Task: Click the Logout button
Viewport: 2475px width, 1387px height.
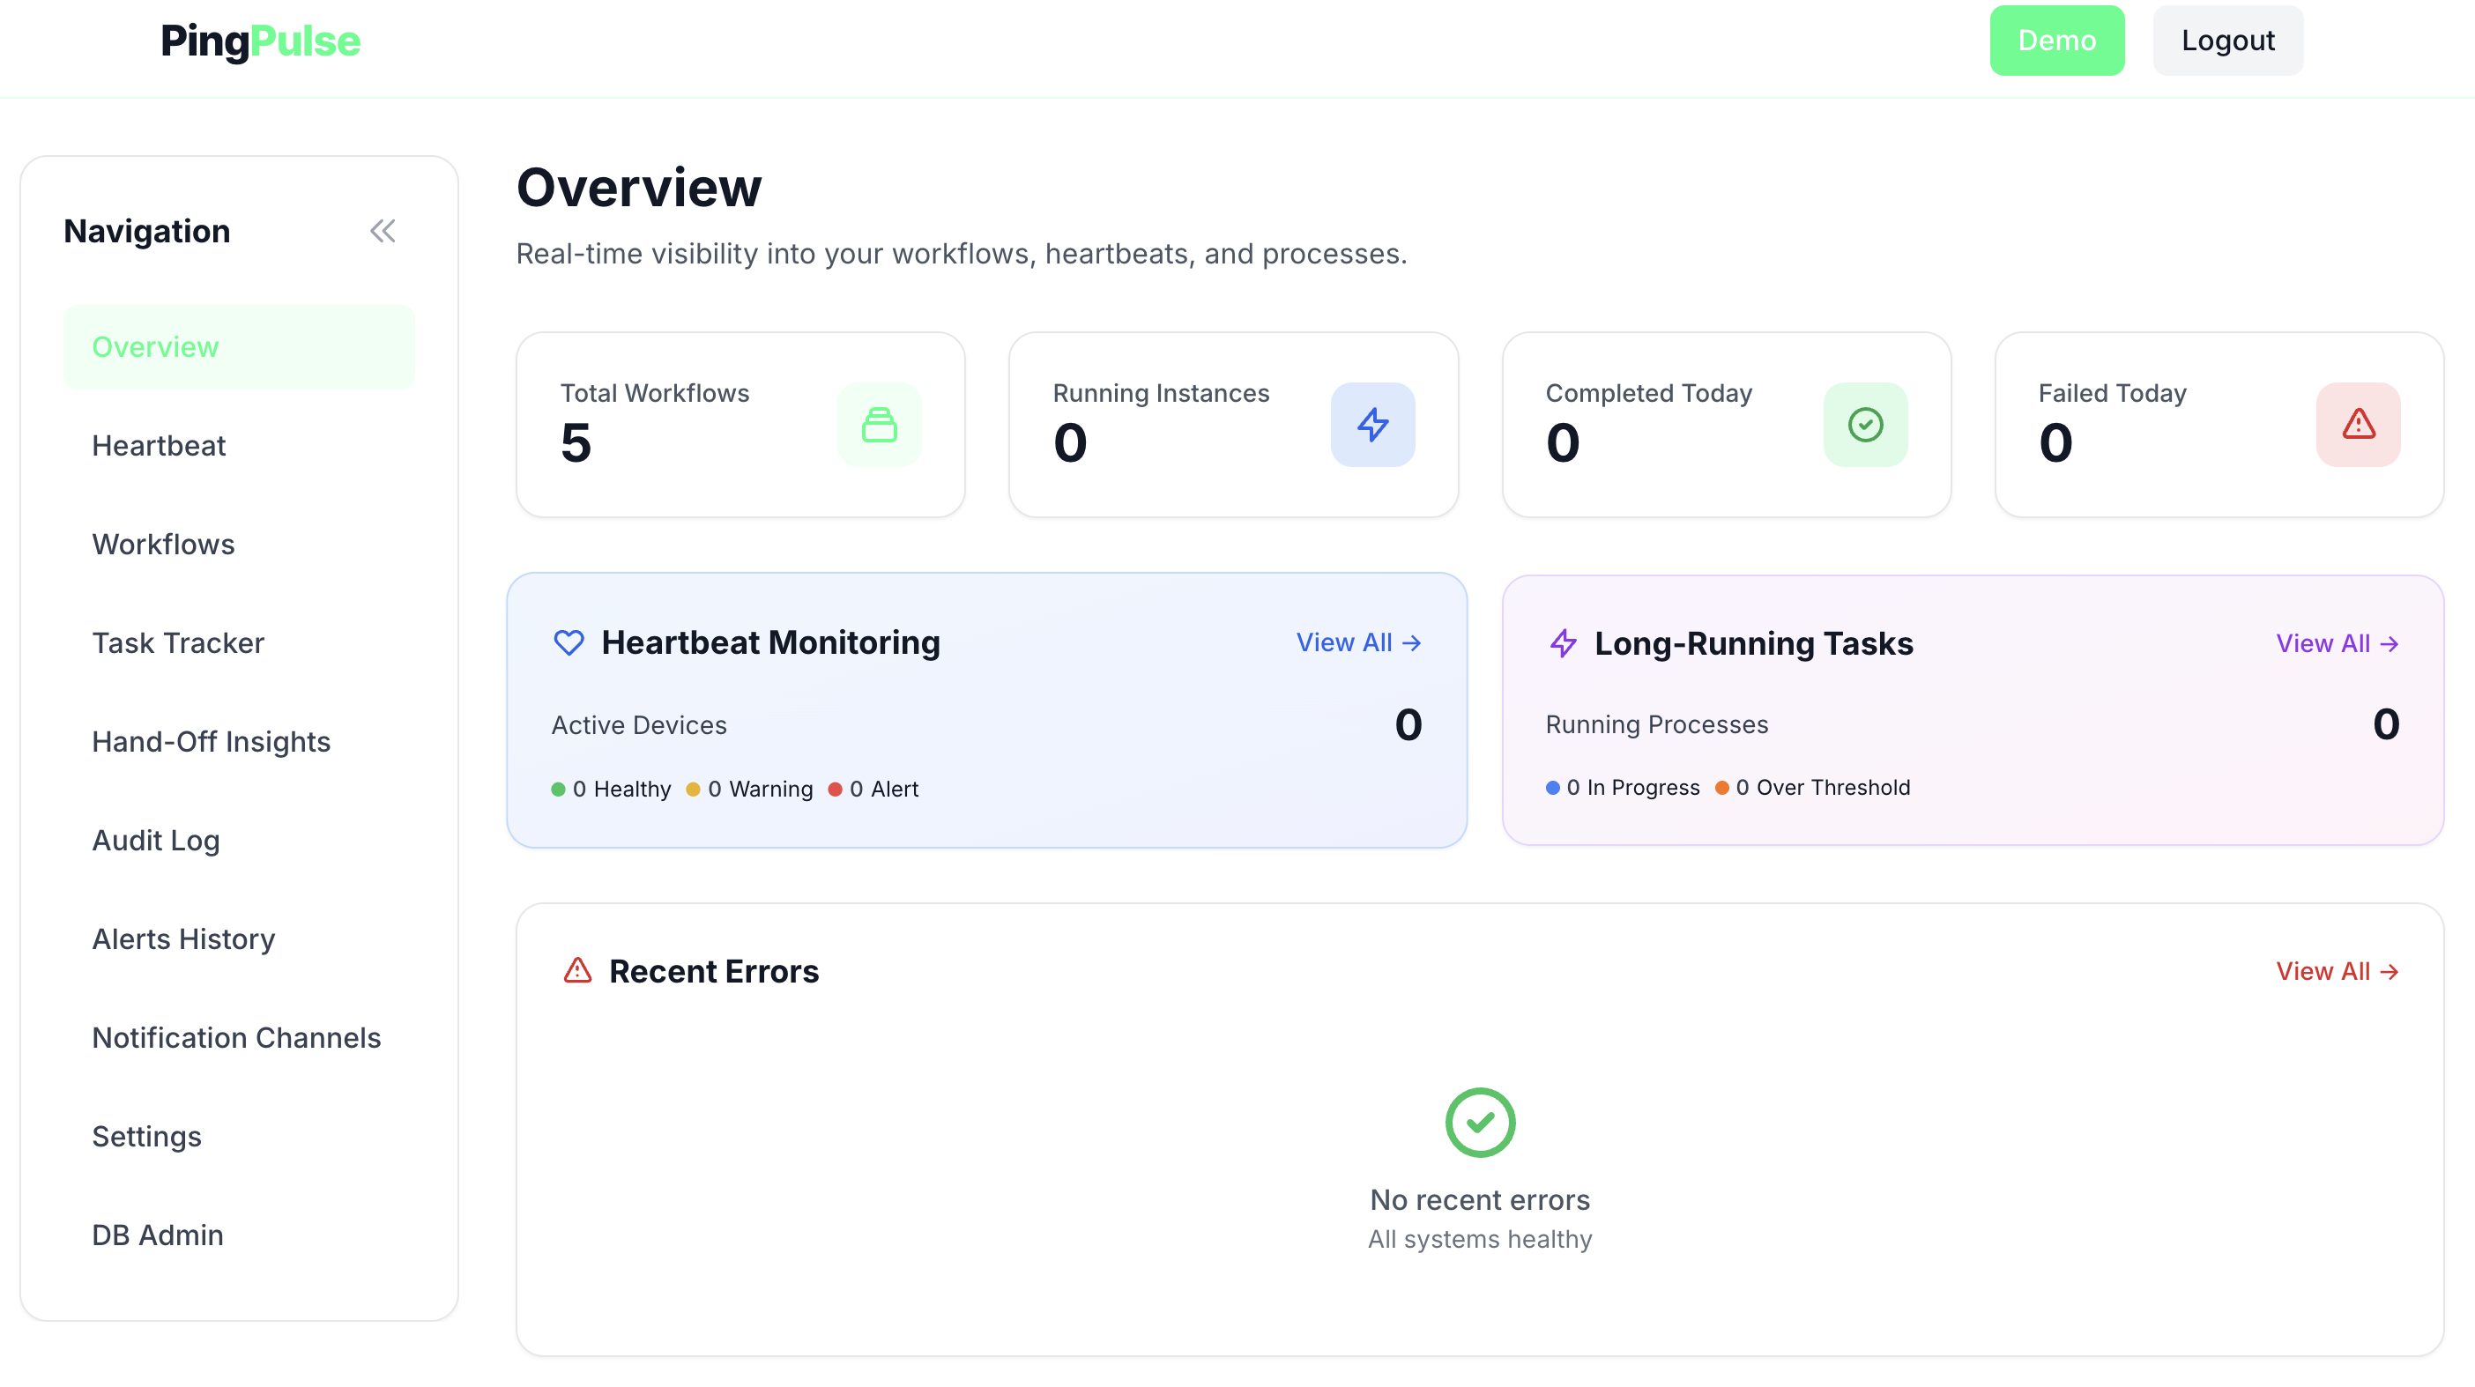Action: [2227, 41]
